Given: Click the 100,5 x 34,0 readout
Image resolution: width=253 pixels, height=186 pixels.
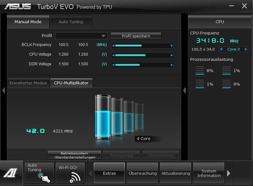Looking at the screenshot, I should (x=203, y=49).
